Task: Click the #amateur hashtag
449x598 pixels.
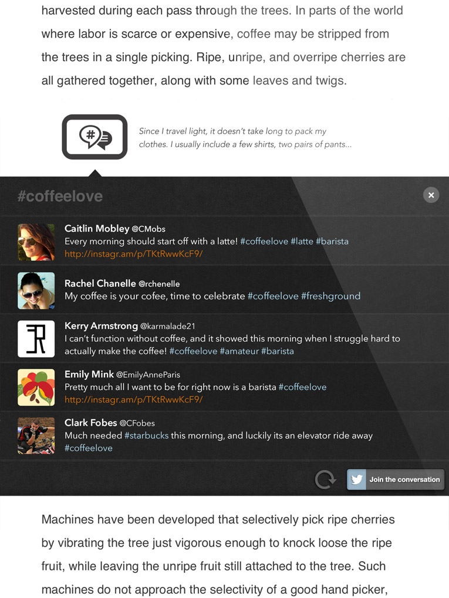Action: coord(239,351)
